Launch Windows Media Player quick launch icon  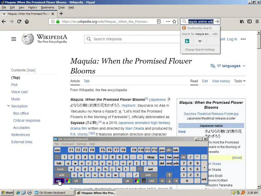click(x=30, y=193)
